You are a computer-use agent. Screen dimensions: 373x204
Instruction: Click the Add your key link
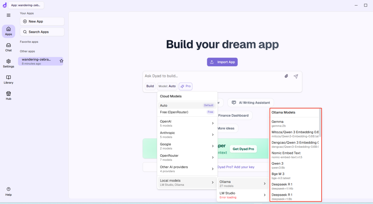click(244, 167)
